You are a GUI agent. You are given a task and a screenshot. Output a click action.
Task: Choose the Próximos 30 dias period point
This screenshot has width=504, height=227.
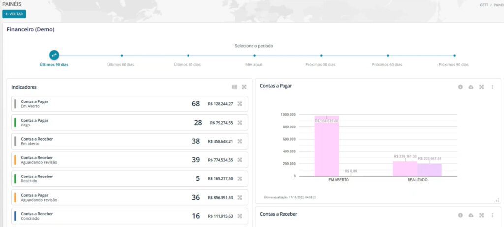(321, 56)
